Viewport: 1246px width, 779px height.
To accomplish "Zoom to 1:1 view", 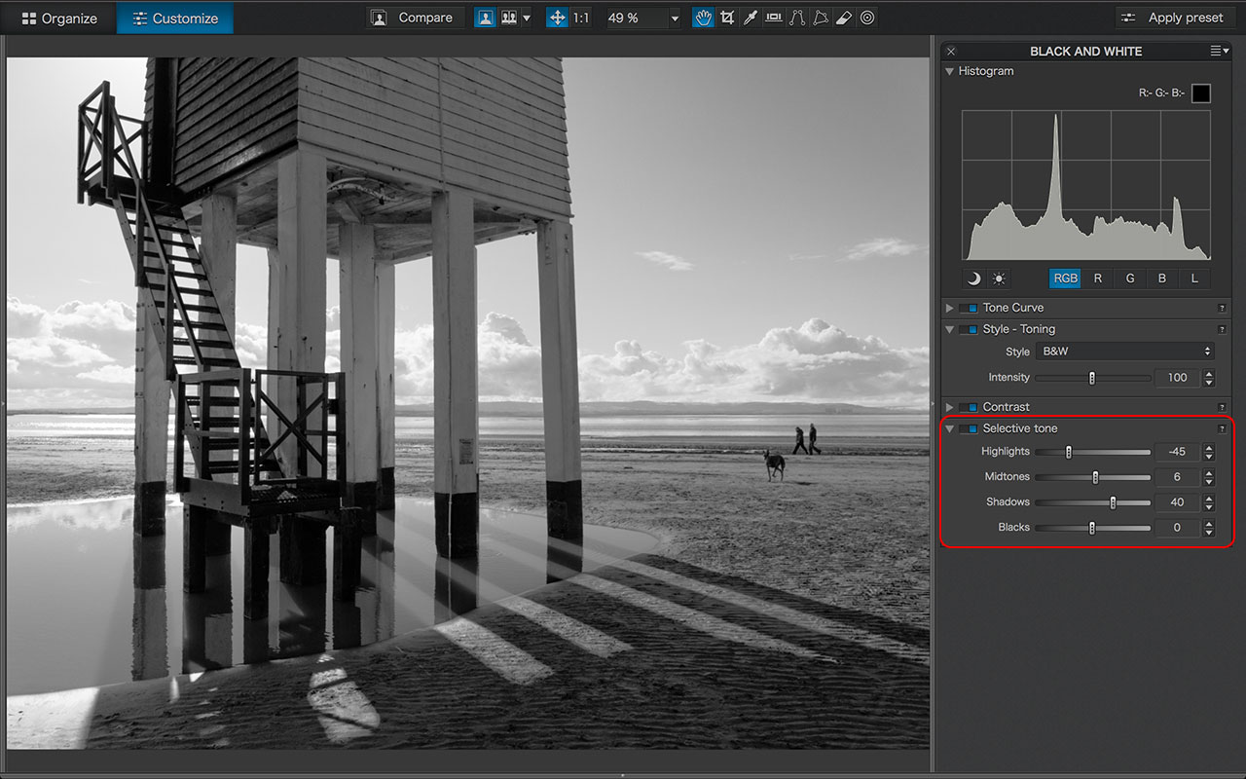I will [581, 18].
